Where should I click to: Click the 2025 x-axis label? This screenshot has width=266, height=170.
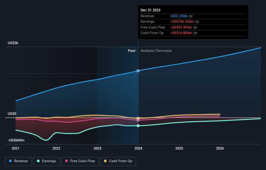pos(179,149)
